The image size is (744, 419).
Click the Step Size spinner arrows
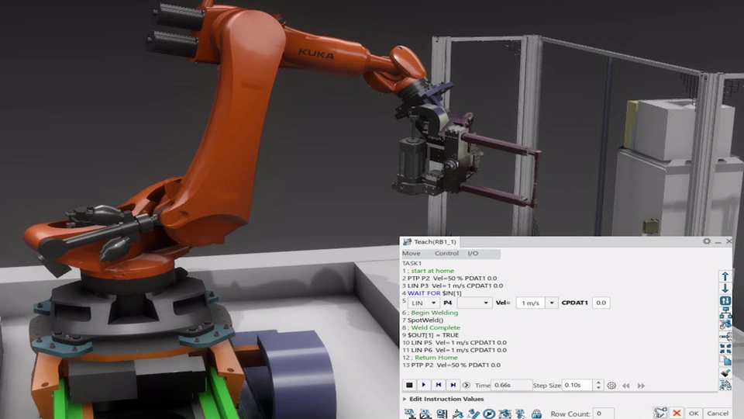pos(598,386)
